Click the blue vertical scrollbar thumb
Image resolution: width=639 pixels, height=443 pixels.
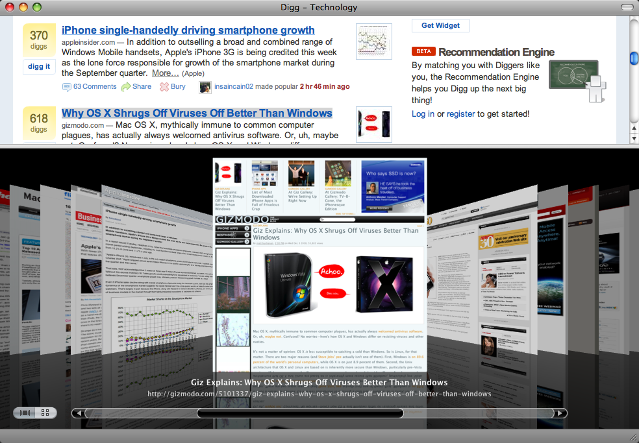(x=634, y=58)
